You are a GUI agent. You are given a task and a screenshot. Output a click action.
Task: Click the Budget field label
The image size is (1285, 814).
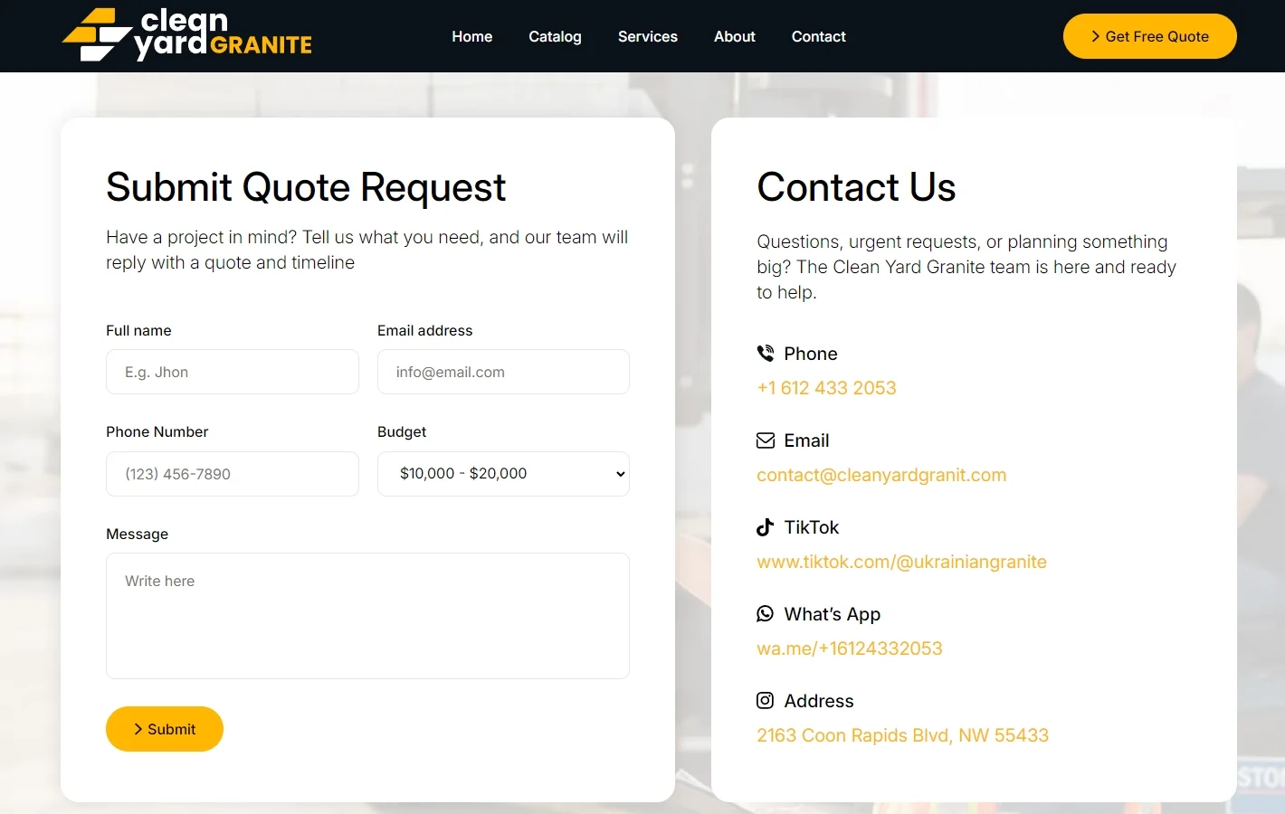(x=402, y=432)
